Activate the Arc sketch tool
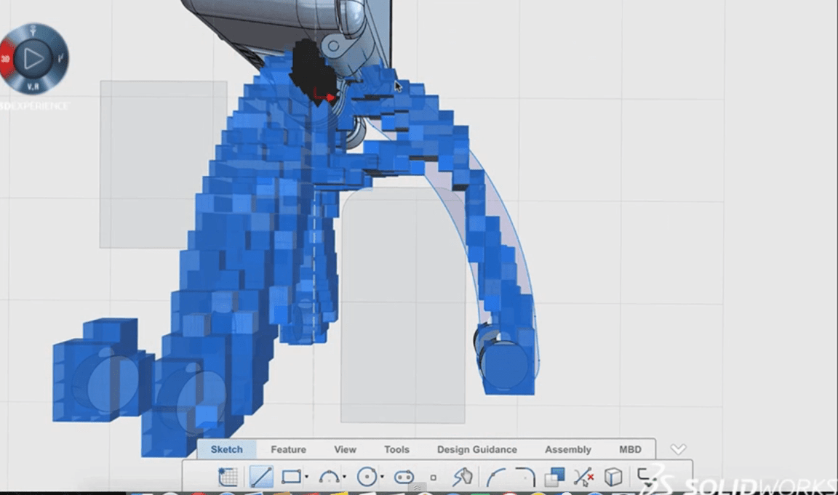The width and height of the screenshot is (838, 495). click(330, 477)
